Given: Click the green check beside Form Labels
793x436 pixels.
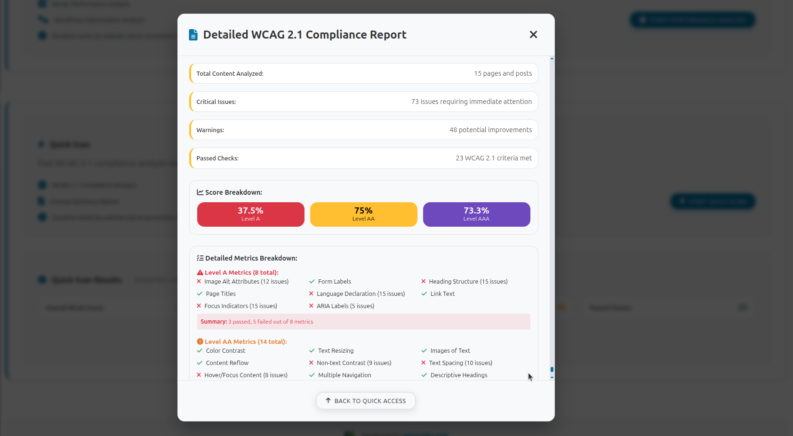Looking at the screenshot, I should pos(312,282).
